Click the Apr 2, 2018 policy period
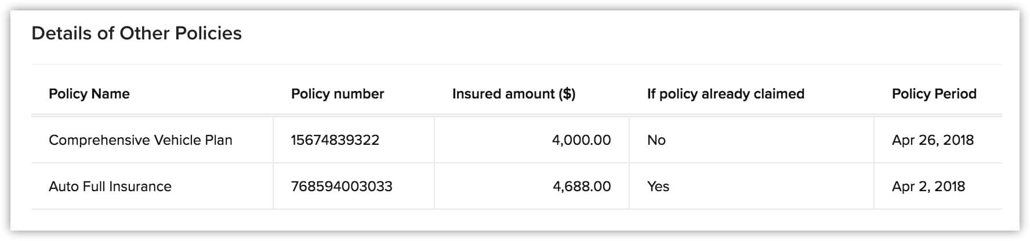Image resolution: width=1030 pixels, height=241 pixels. [x=929, y=187]
